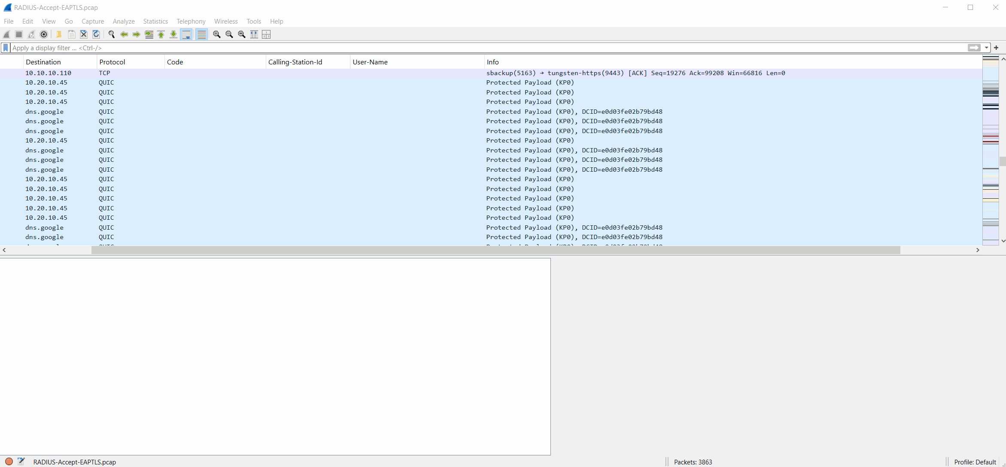Toggle auto-scroll during live capture
Image resolution: width=1006 pixels, height=467 pixels.
point(186,34)
